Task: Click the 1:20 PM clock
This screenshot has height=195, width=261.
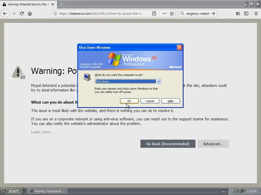Action: pyautogui.click(x=252, y=191)
